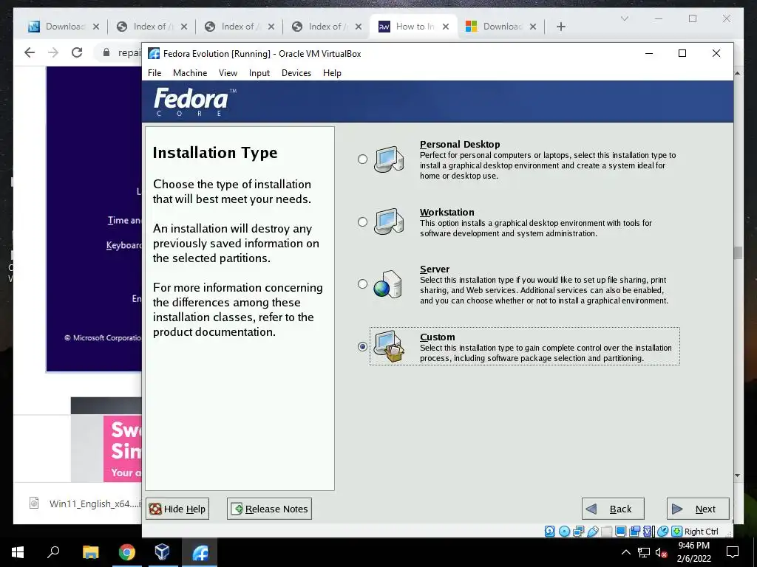Open the Devices menu
Viewport: 757px width, 567px height.
tap(296, 73)
